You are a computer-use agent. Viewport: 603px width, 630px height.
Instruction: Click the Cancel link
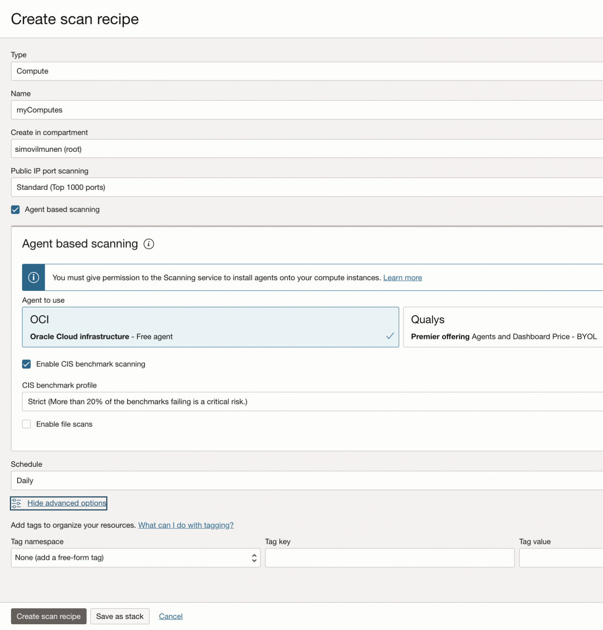(171, 616)
